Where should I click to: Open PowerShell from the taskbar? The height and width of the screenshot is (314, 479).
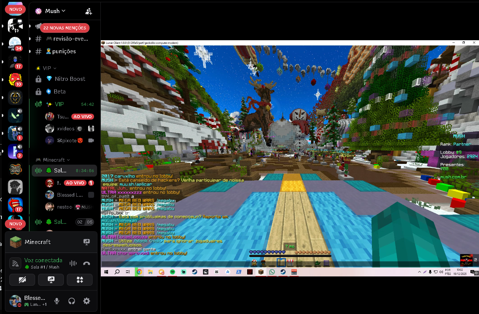(x=239, y=272)
